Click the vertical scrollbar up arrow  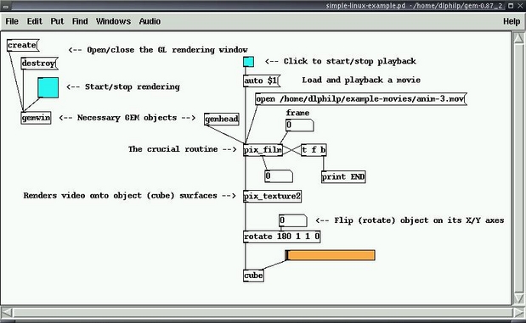pos(518,38)
